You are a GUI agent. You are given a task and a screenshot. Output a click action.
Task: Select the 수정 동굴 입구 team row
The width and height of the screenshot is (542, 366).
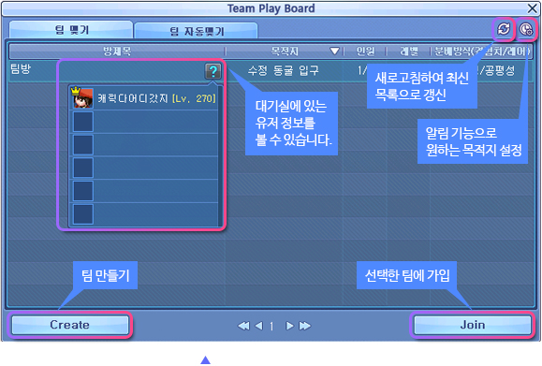click(x=271, y=71)
